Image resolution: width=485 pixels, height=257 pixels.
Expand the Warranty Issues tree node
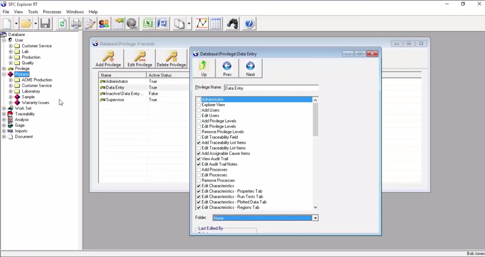tap(10, 102)
